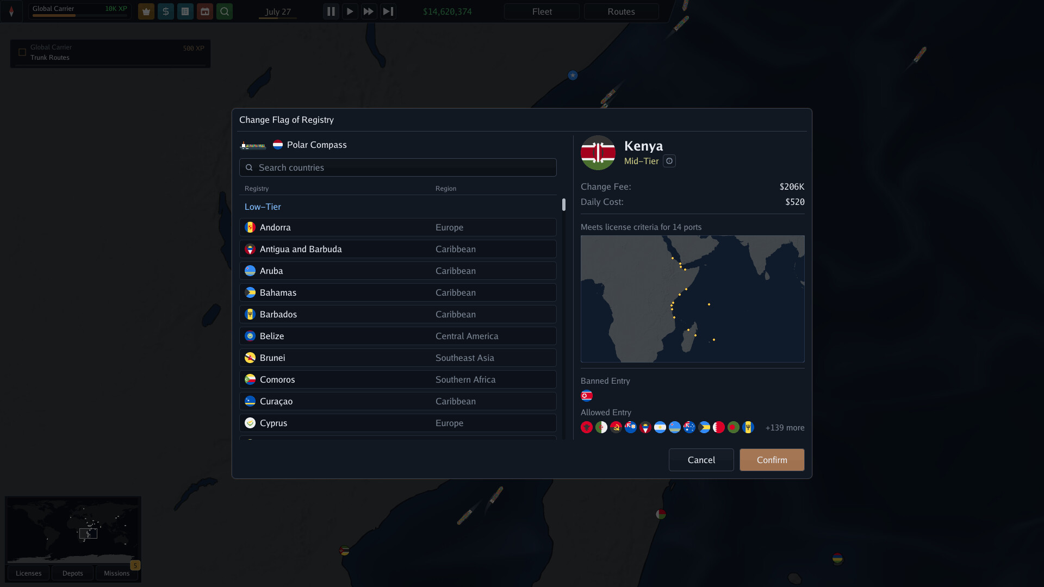Select Comoros registry row

(x=397, y=379)
